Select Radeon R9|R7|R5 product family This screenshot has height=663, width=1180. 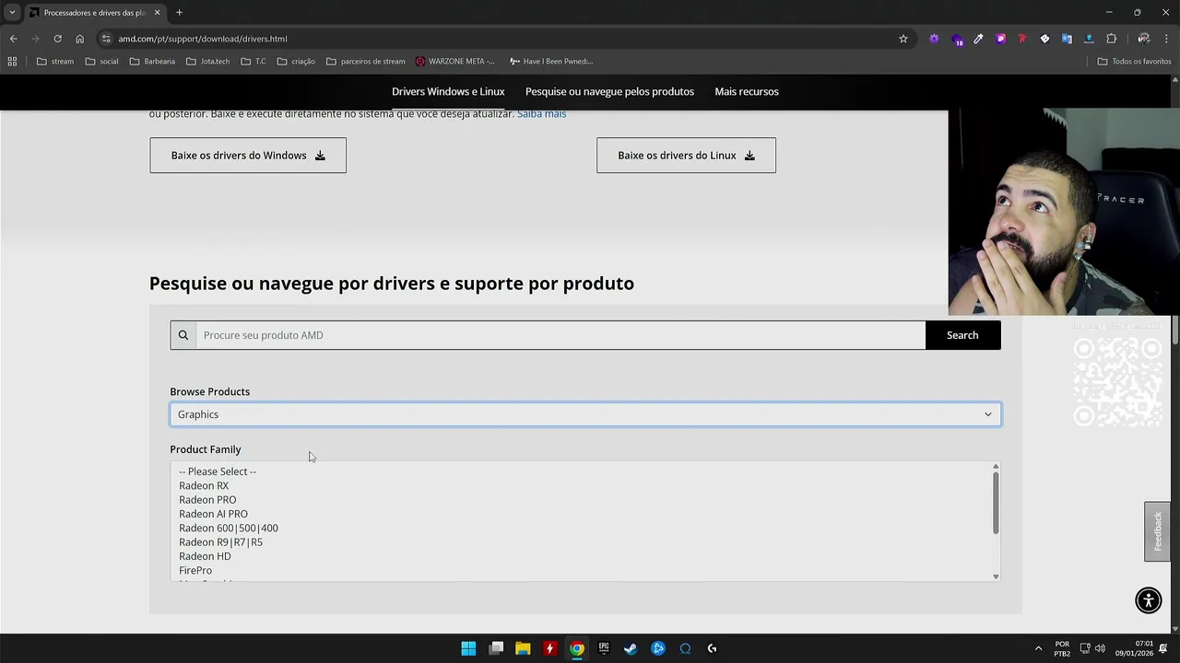pyautogui.click(x=220, y=542)
